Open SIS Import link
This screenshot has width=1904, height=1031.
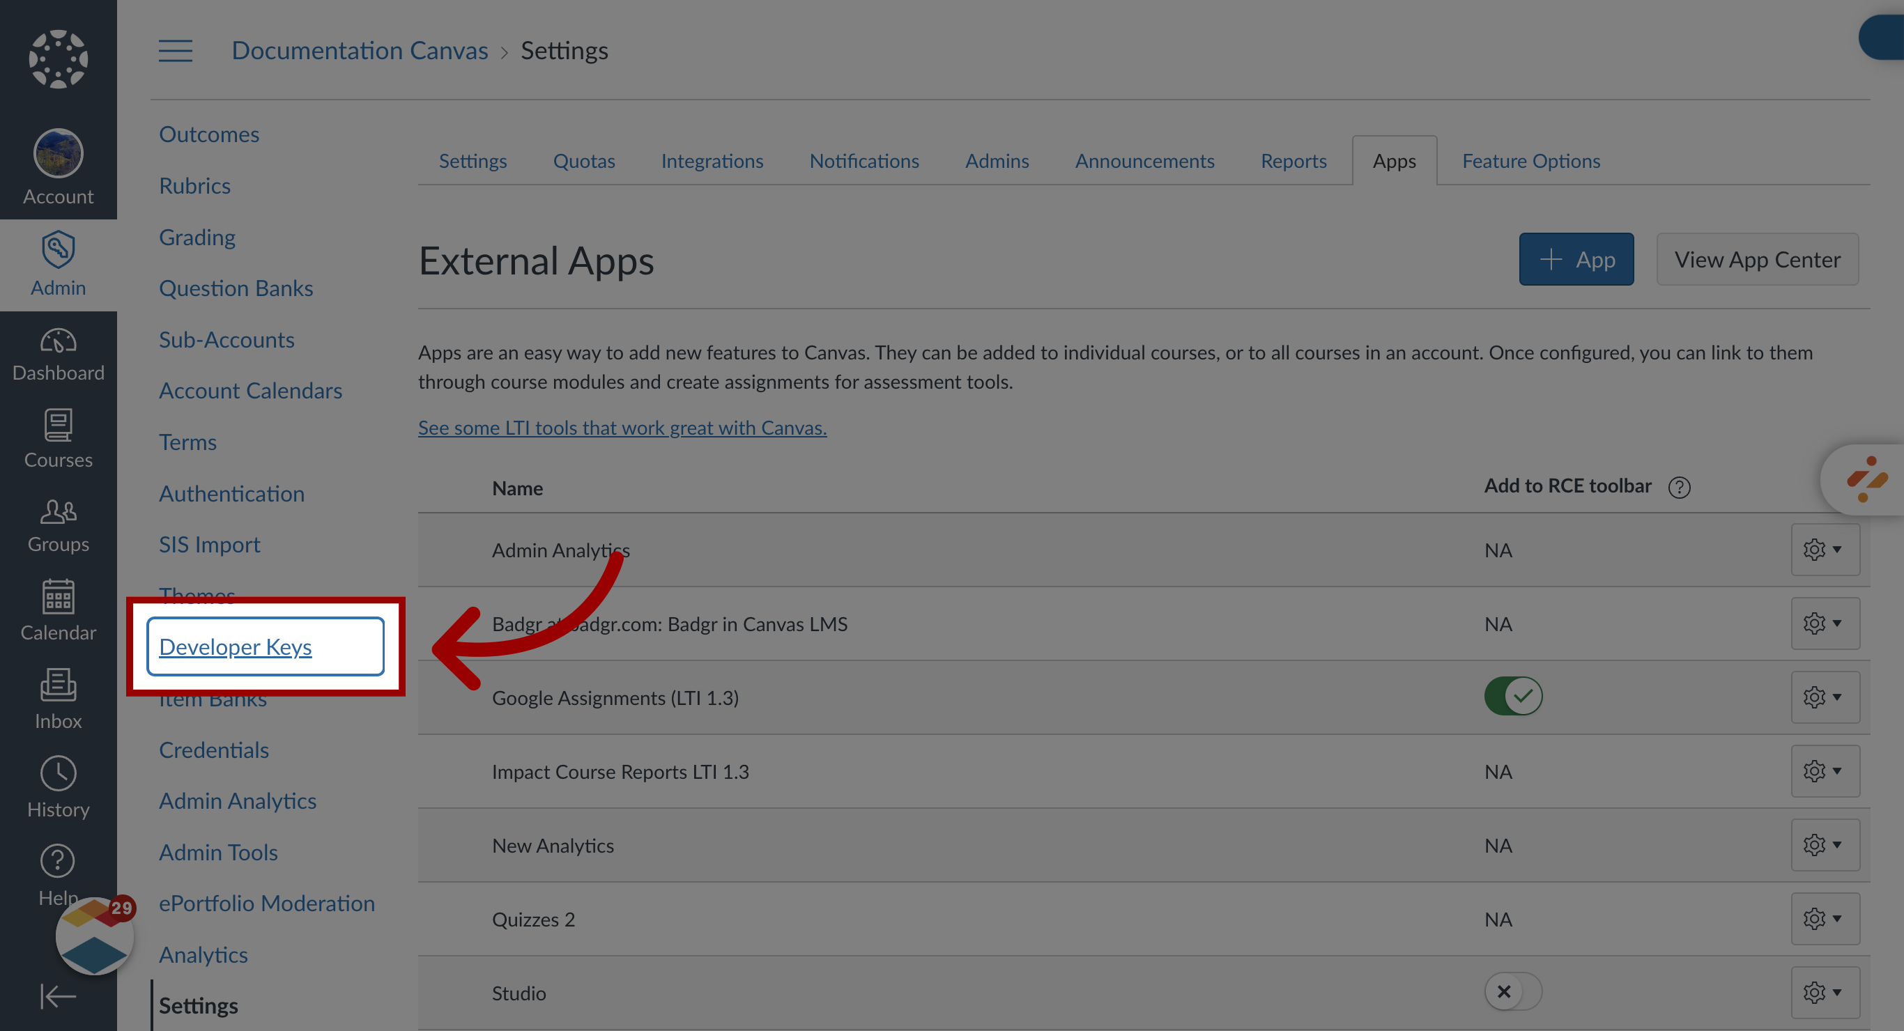tap(209, 544)
